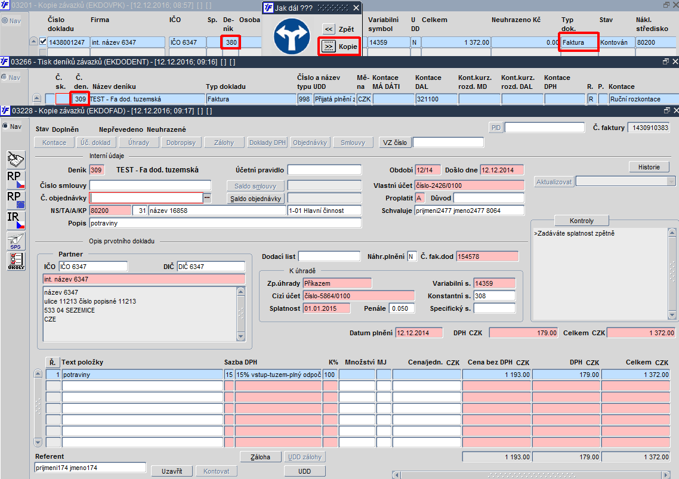Click the Účetní pravidlo input field
This screenshot has height=479, width=679.
click(x=325, y=170)
